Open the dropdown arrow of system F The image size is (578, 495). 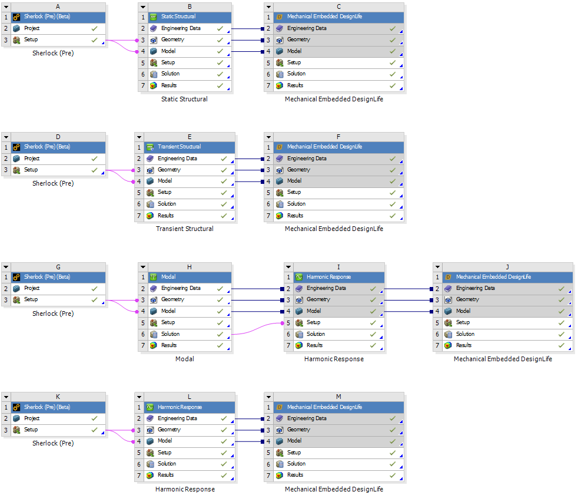tap(269, 137)
